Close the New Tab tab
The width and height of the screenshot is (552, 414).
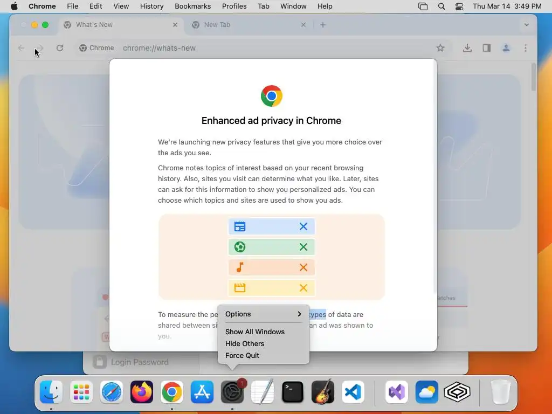[303, 25]
